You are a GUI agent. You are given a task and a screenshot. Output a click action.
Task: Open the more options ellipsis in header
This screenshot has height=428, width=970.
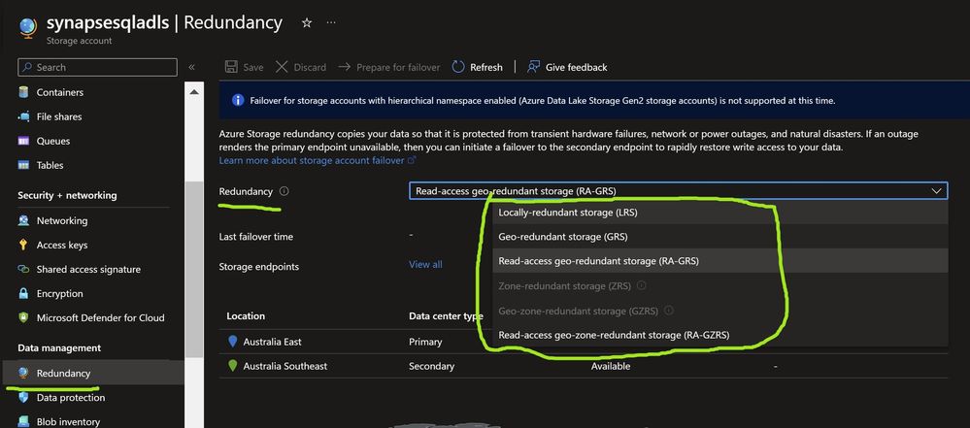(331, 22)
